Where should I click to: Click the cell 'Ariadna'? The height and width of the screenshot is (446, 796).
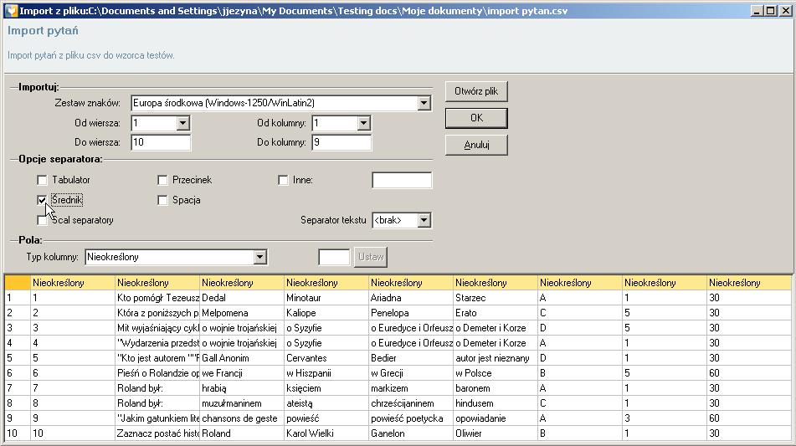411,298
